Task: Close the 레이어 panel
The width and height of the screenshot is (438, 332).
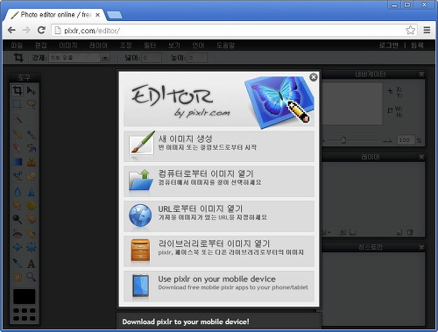Action: click(x=421, y=157)
